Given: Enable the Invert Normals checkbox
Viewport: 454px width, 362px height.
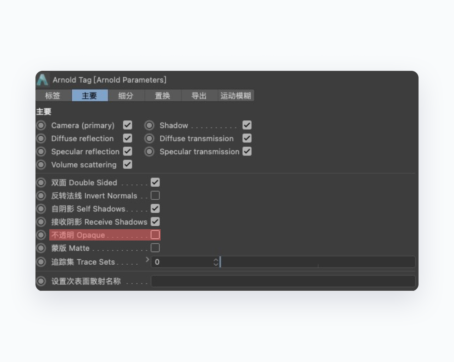Looking at the screenshot, I should click(155, 195).
